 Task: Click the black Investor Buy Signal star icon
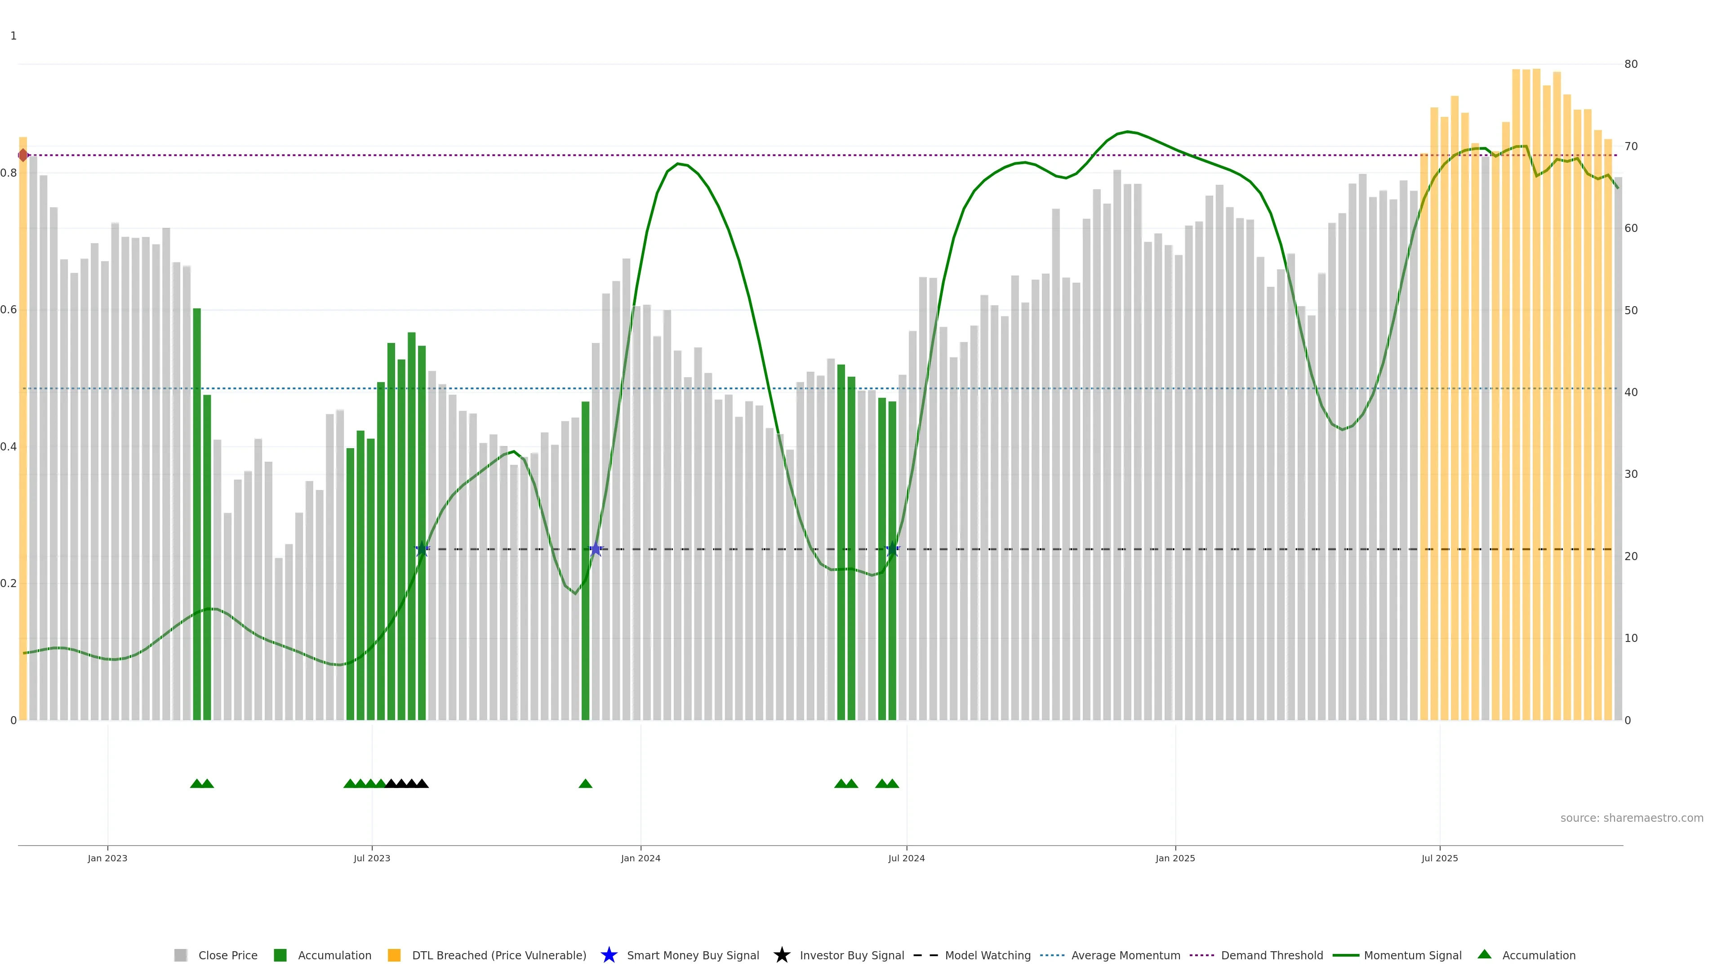[781, 955]
